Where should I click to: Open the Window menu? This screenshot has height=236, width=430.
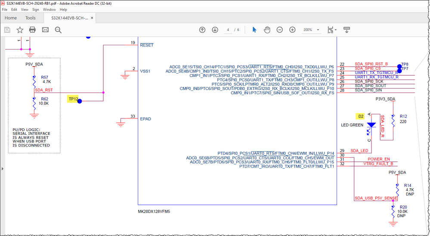[49, 9]
